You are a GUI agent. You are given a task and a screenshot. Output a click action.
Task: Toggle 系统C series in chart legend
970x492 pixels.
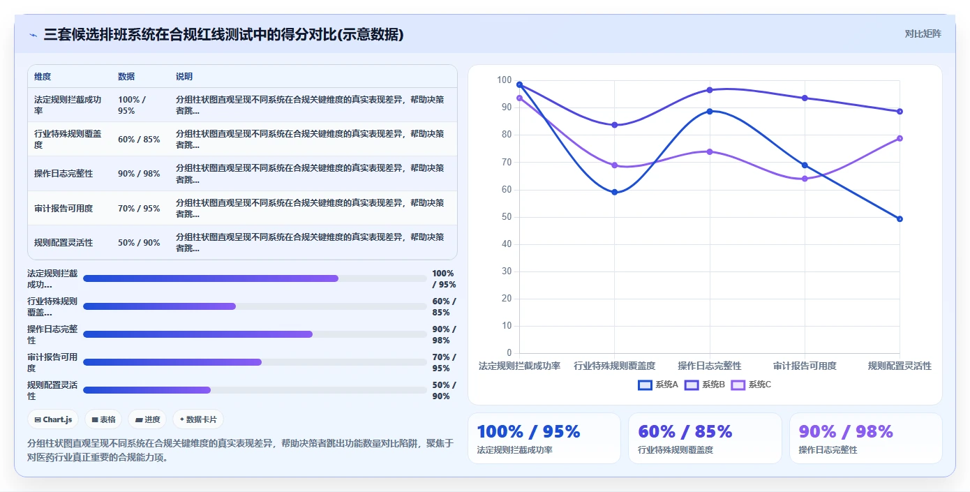coord(751,385)
